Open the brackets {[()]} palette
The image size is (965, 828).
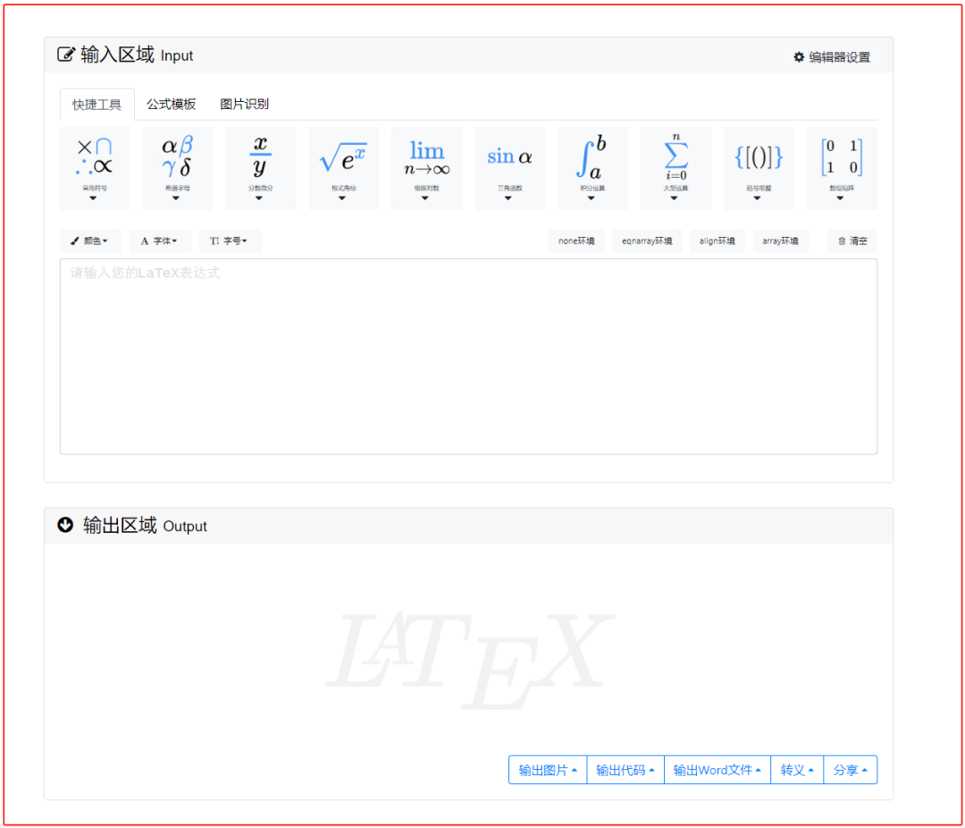click(x=759, y=167)
